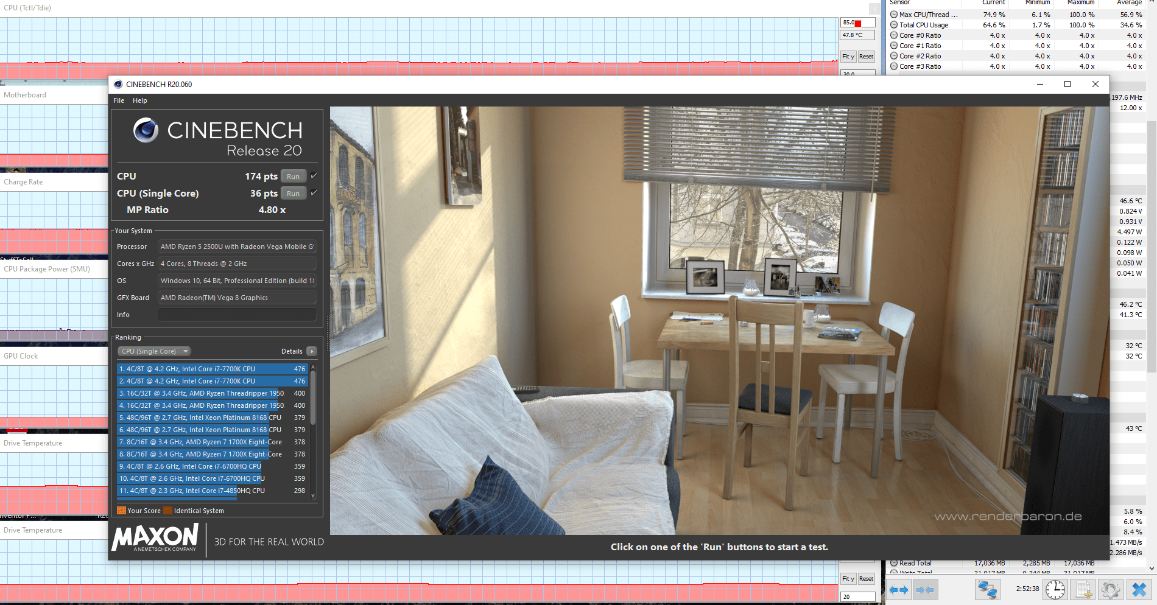Viewport: 1157px width, 605px height.
Task: Click the Total CPU Usage sensor row label
Action: (x=924, y=25)
